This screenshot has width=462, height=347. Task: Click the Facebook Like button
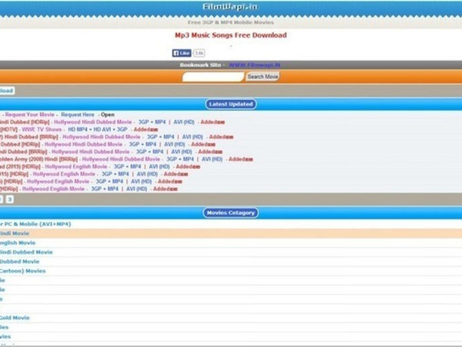181,53
